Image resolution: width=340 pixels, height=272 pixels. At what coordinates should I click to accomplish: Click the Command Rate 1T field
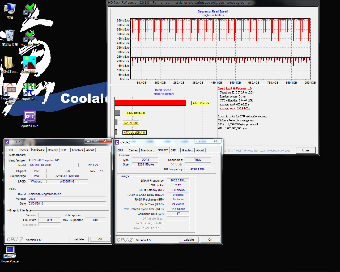click(x=178, y=214)
